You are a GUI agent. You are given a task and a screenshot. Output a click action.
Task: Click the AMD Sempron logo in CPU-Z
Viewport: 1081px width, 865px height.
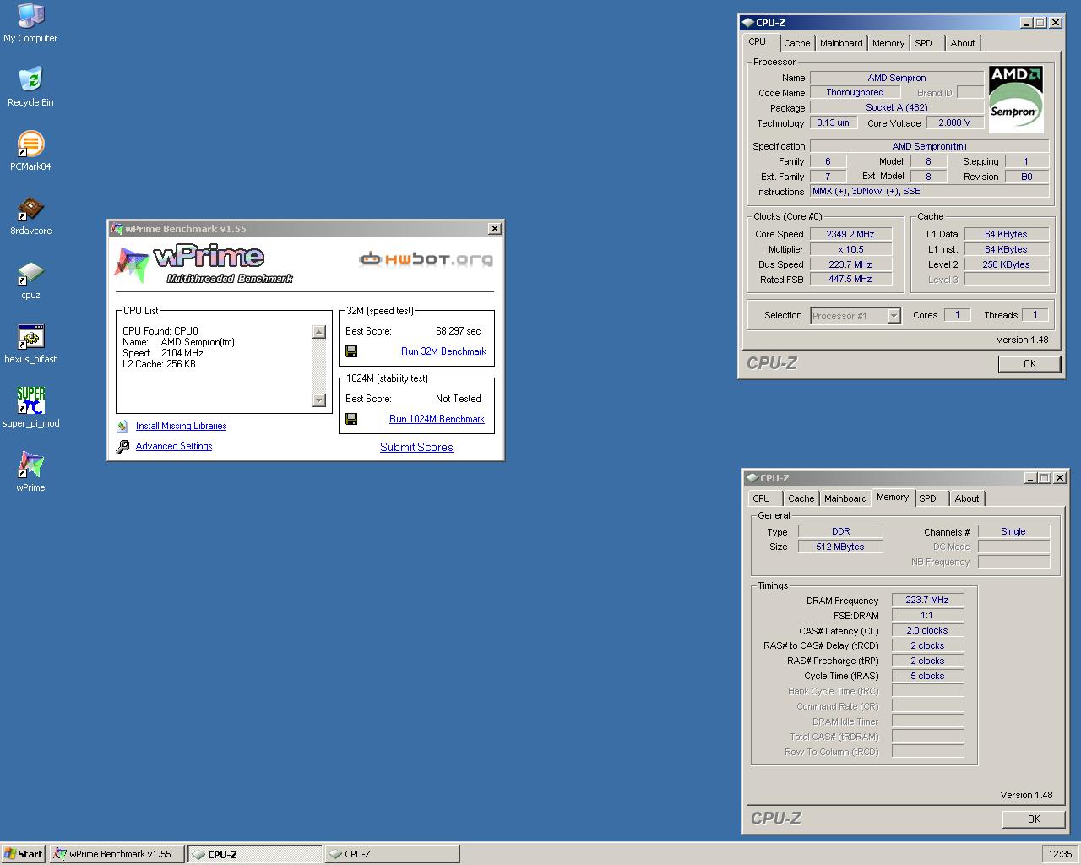coord(1015,100)
